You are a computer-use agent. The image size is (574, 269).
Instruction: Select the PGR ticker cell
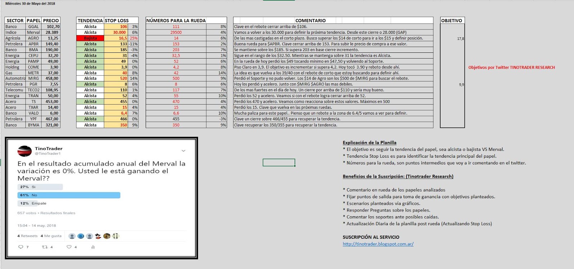point(33,84)
